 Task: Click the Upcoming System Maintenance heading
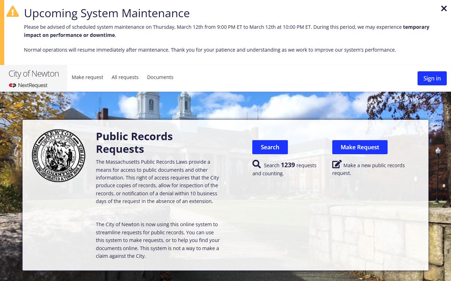pos(107,13)
